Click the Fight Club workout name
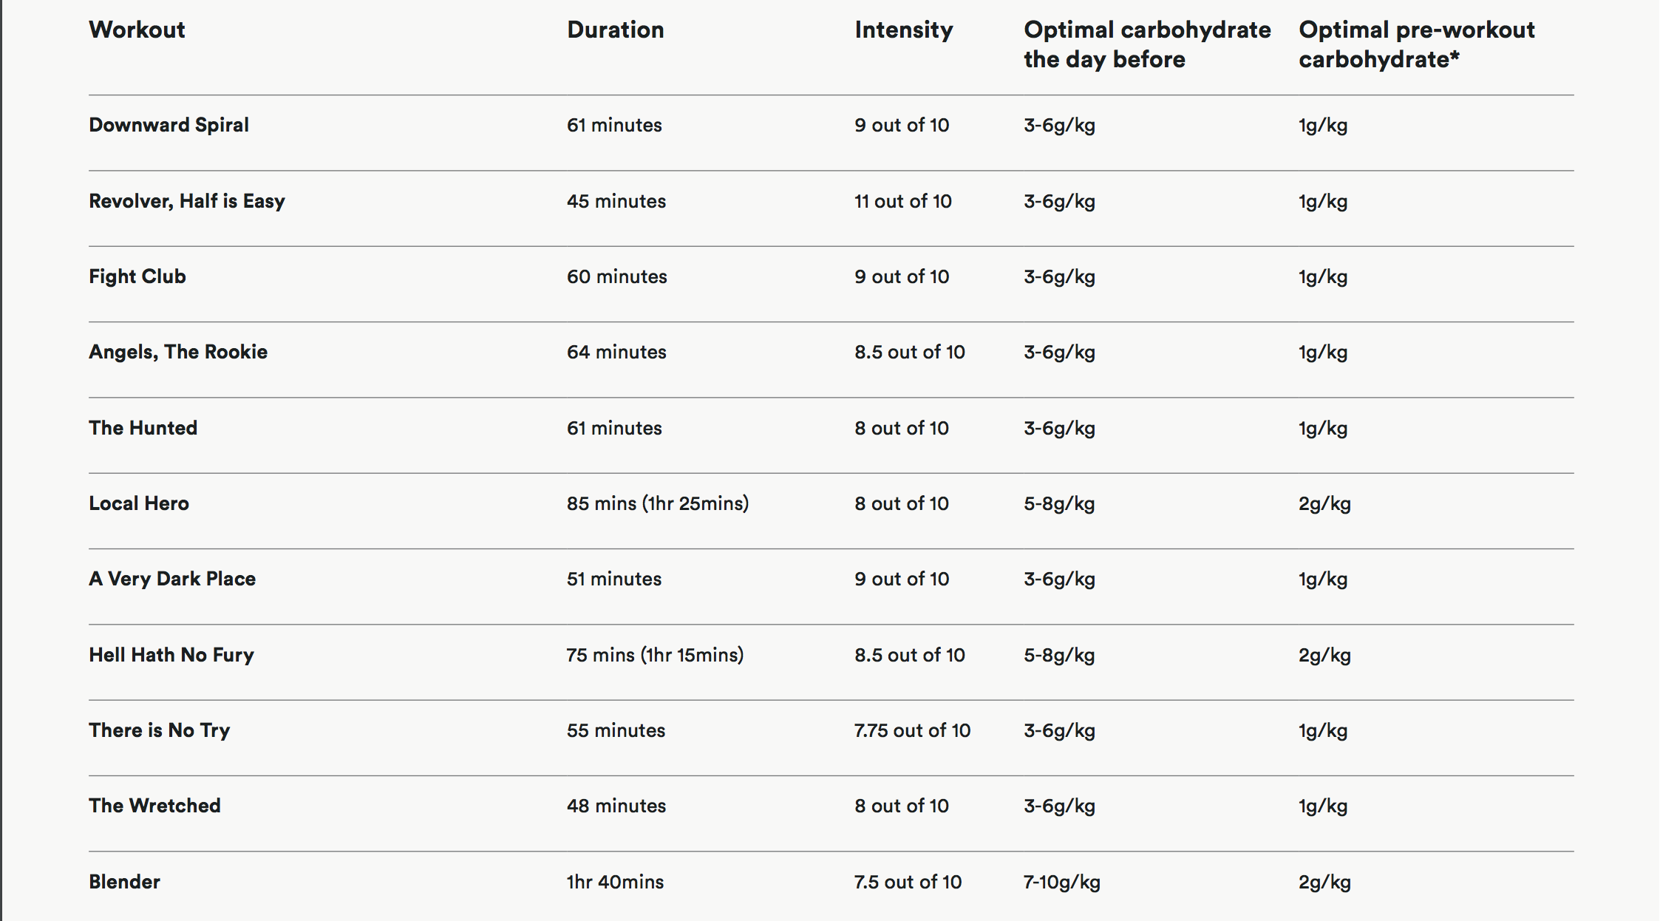Image resolution: width=1660 pixels, height=921 pixels. coord(137,276)
